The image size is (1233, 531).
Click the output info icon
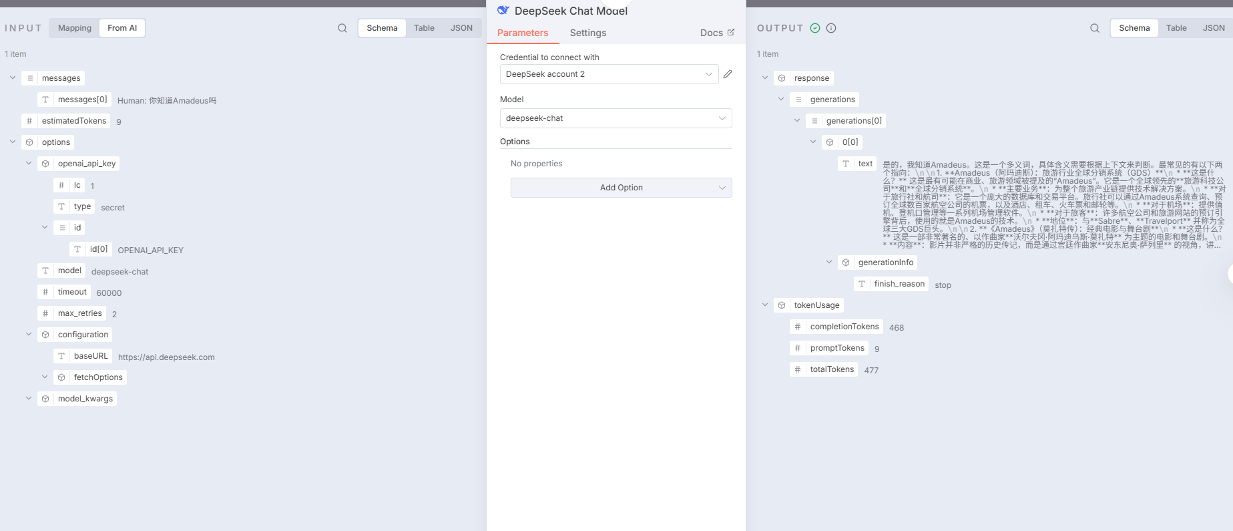pyautogui.click(x=831, y=28)
